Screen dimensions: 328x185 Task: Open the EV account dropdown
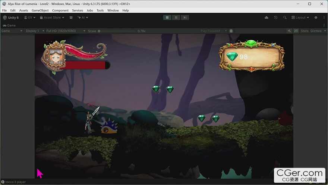(30, 18)
